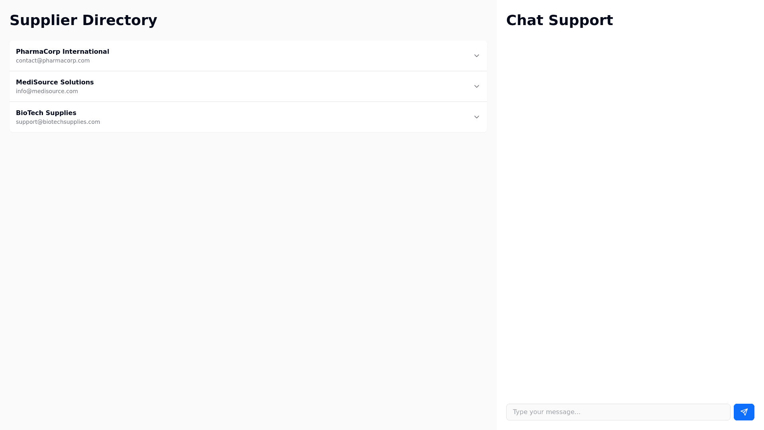
Task: Click the Supplier Directory heading
Action: (x=83, y=20)
